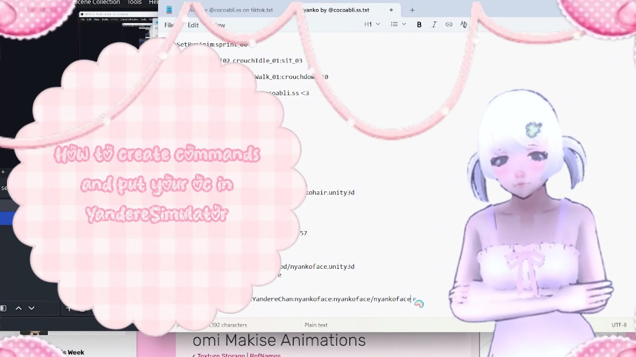This screenshot has height=357, width=636.
Task: Open the RefNames link in browser
Action: (x=265, y=355)
